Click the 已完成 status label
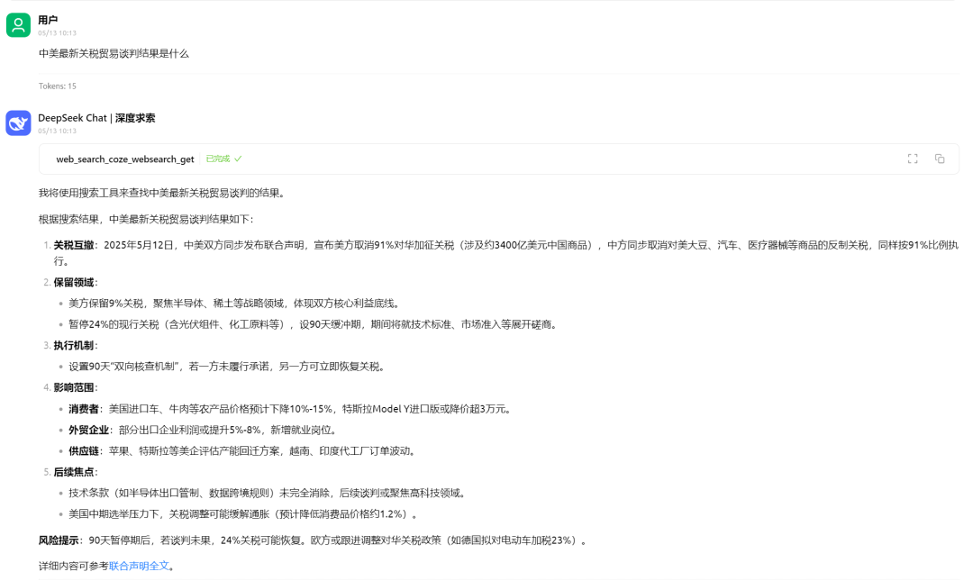This screenshot has width=973, height=581. tap(218, 159)
